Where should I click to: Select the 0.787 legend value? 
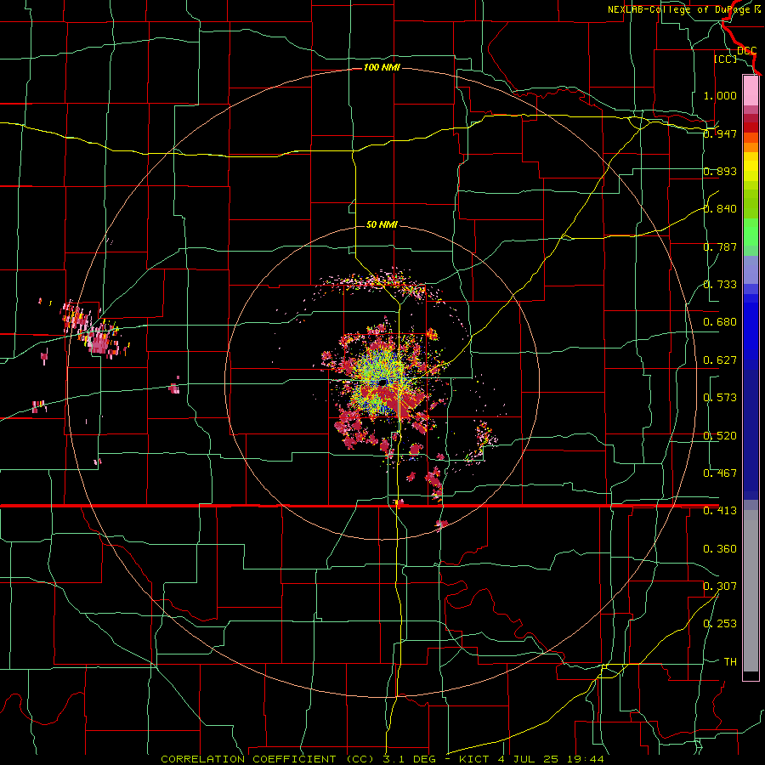click(x=720, y=246)
